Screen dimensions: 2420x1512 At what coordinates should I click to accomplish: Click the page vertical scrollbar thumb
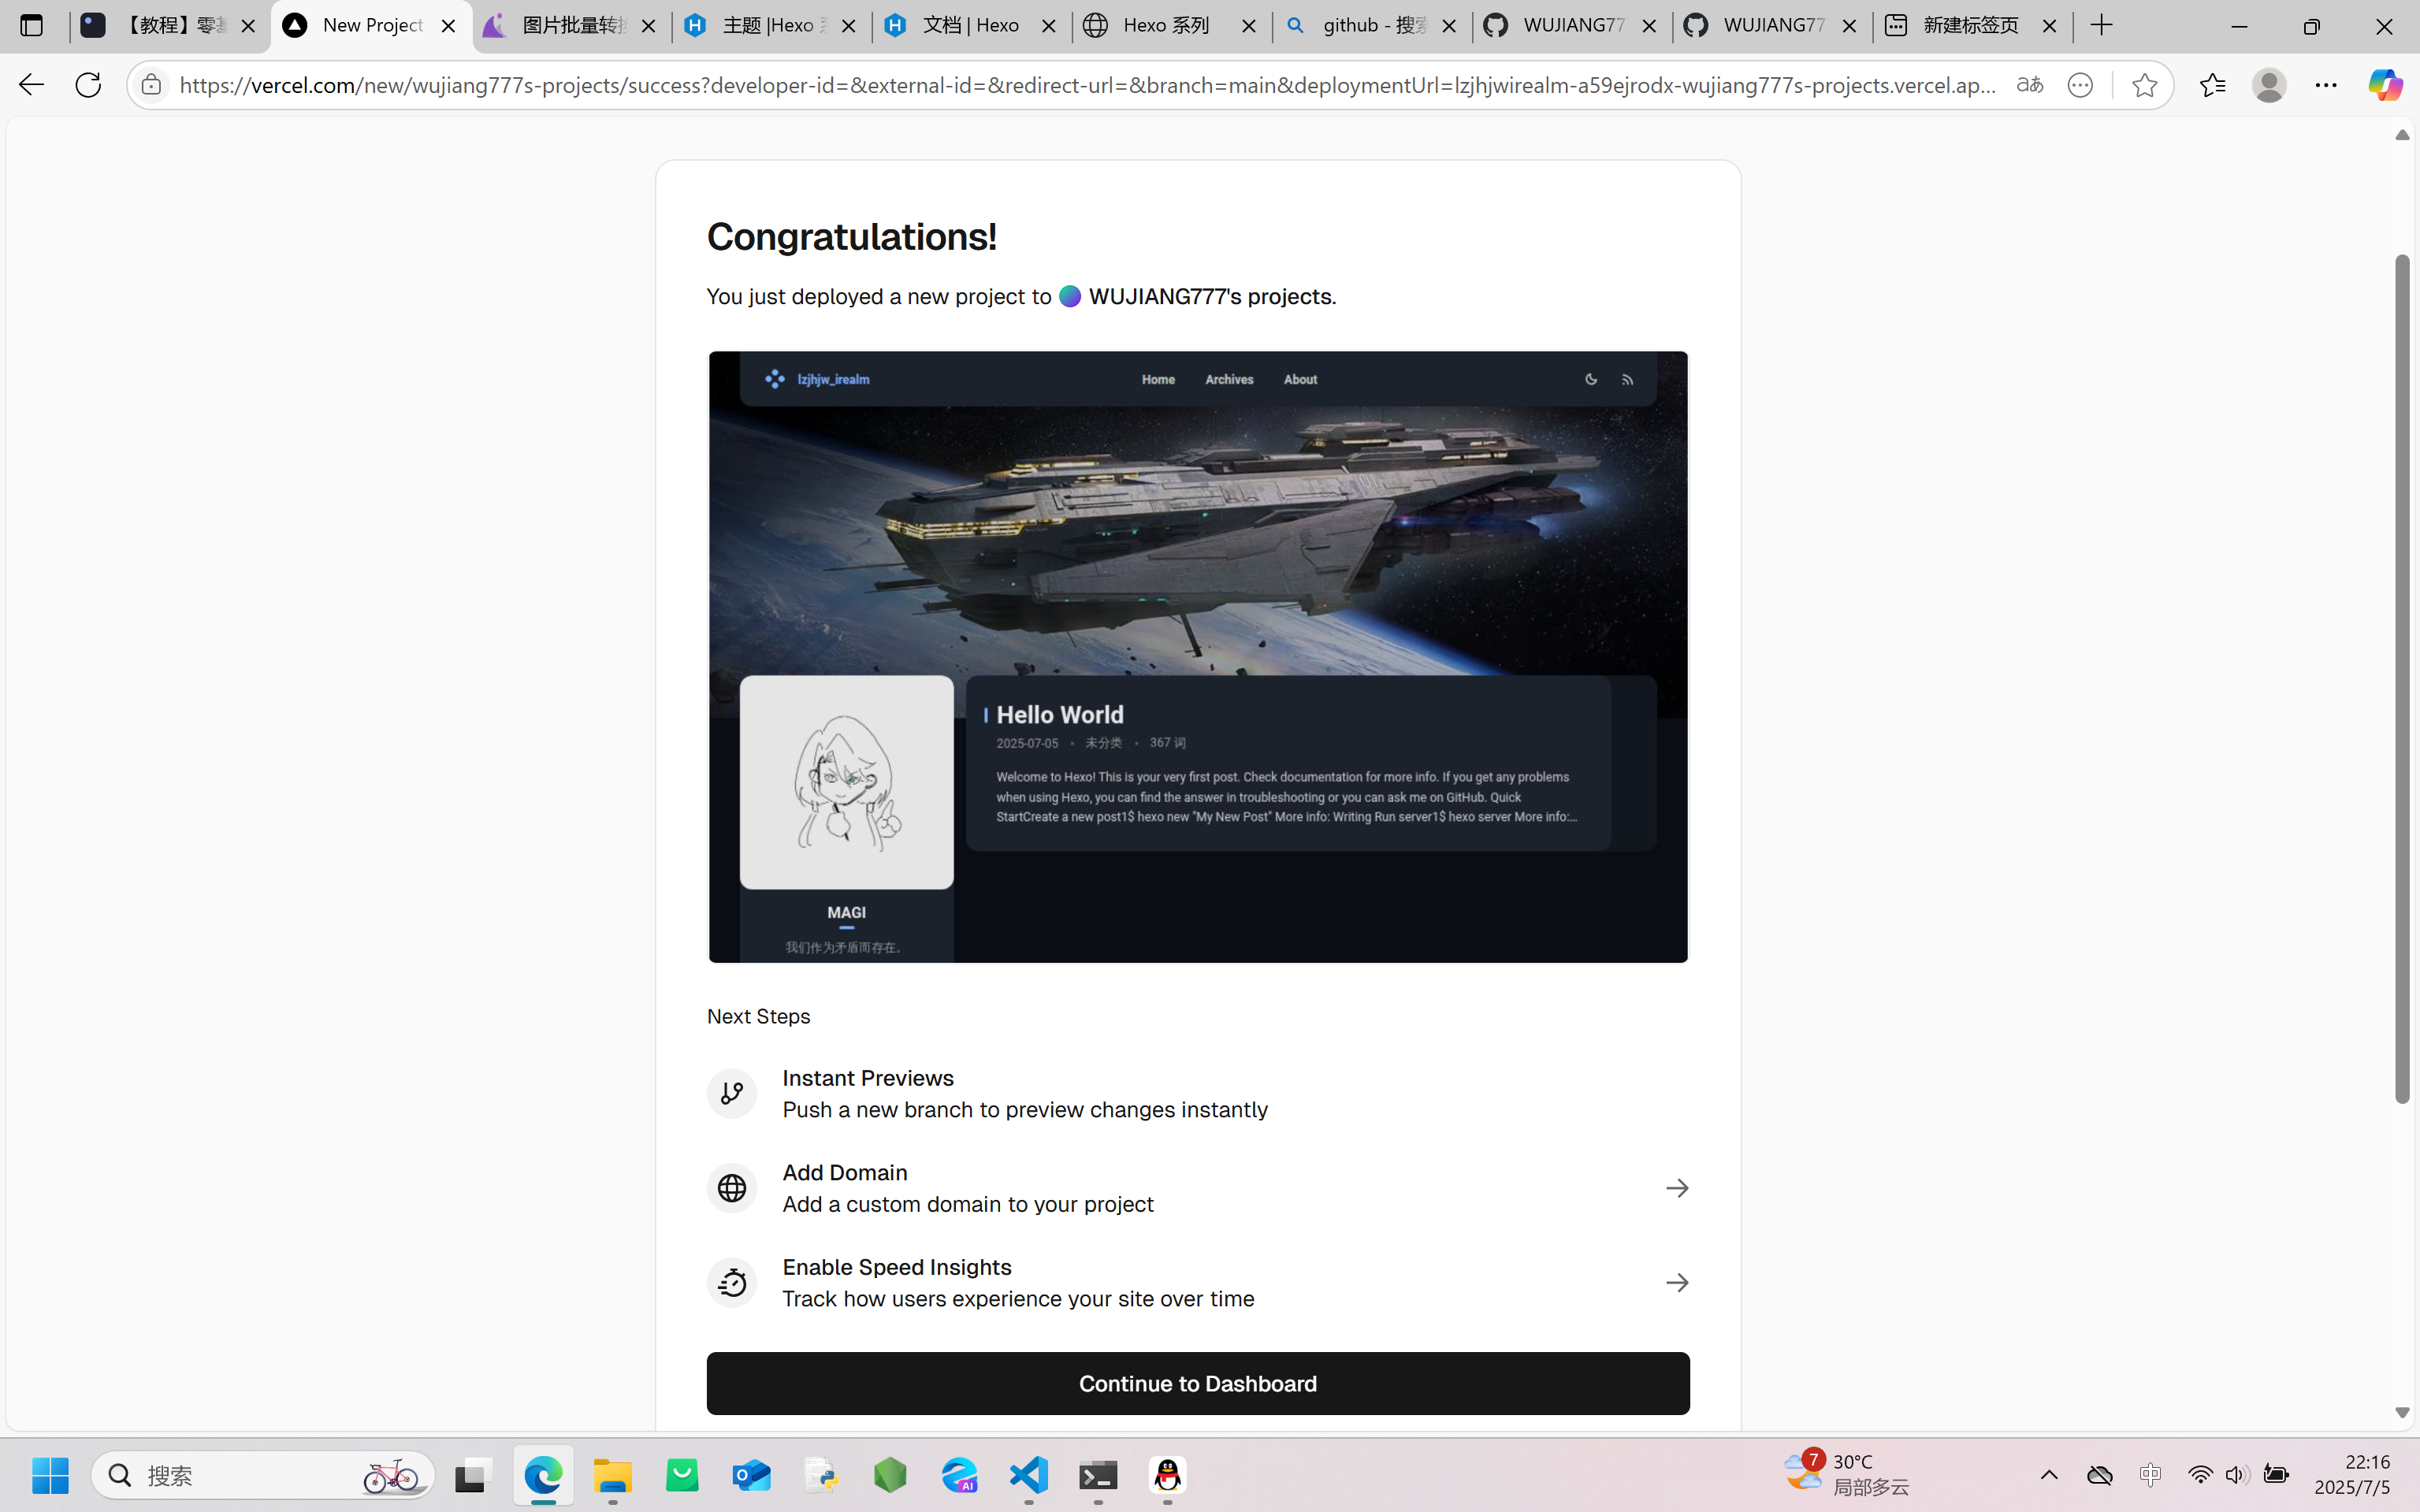coord(2402,680)
